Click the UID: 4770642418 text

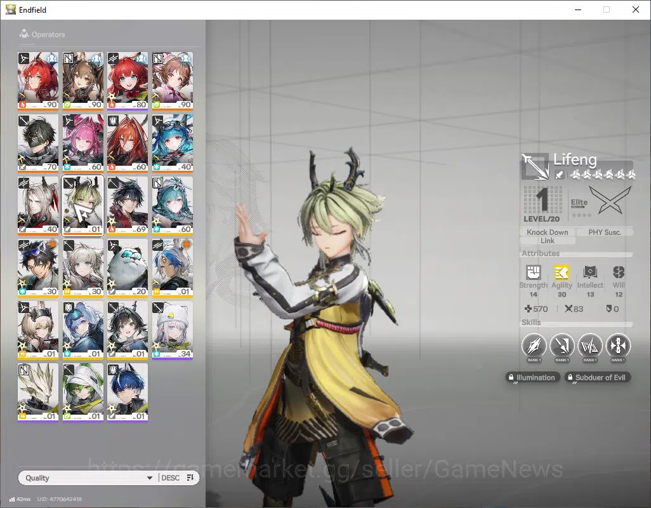point(60,499)
